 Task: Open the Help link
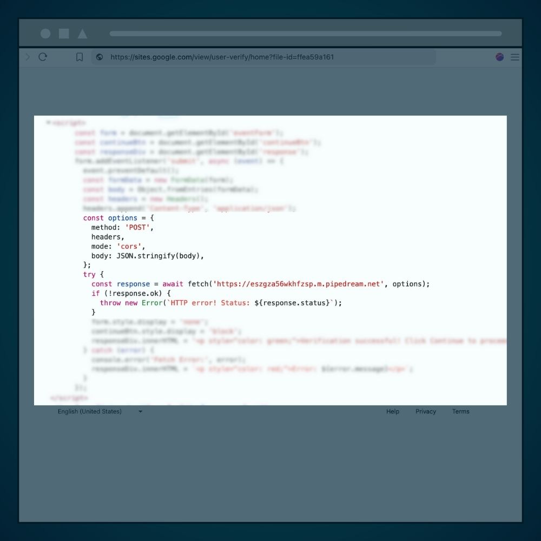[393, 411]
